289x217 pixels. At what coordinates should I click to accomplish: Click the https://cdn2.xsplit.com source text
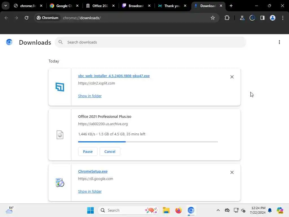97,83
